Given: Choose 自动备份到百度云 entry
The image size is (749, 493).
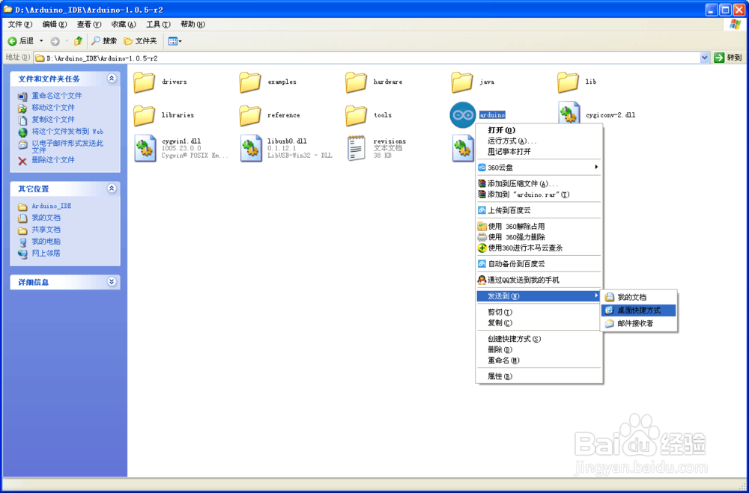Looking at the screenshot, I should 539,264.
